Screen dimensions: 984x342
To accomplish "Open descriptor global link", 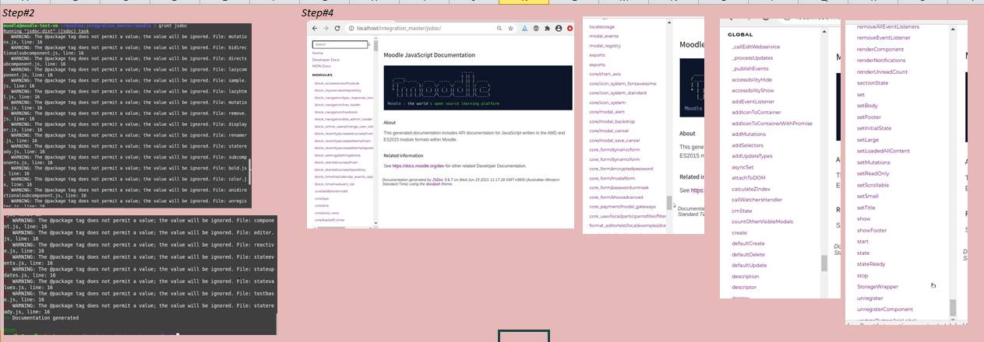I will [744, 286].
